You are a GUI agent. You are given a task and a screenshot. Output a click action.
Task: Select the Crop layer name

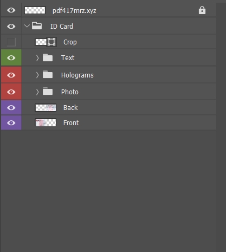click(x=70, y=42)
